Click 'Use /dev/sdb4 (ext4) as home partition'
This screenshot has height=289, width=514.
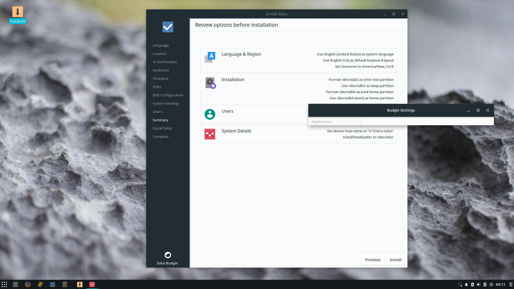(362, 98)
